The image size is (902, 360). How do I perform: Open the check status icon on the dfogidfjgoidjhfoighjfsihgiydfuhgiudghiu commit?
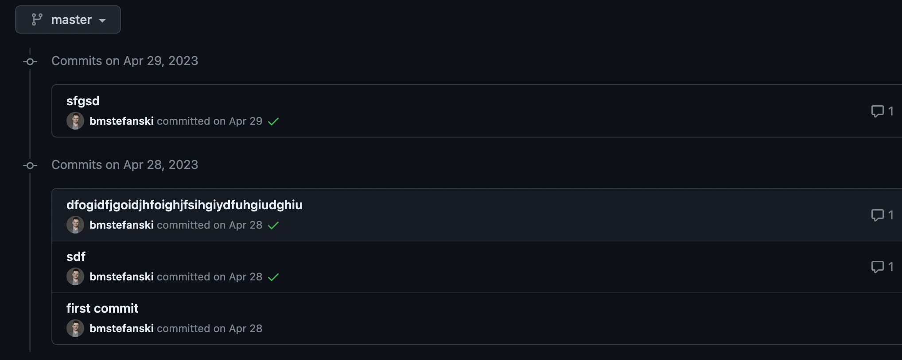click(274, 226)
